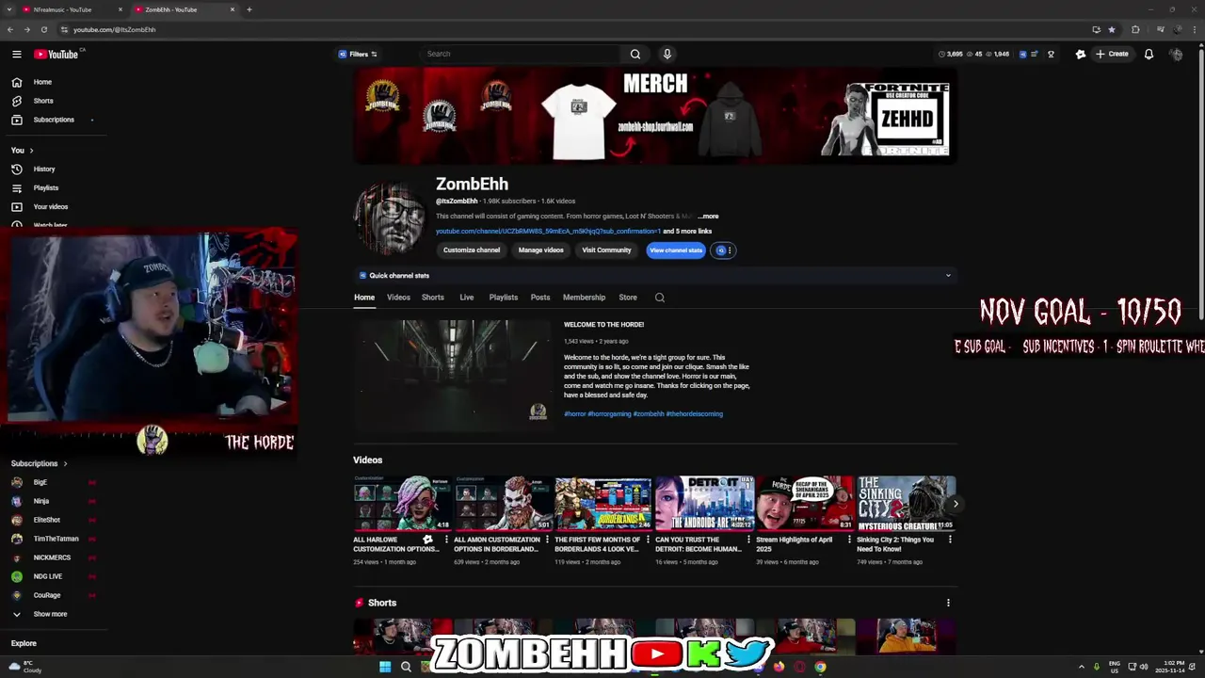Expand the You section chevron
Screen dimensions: 1205x678
pyautogui.click(x=31, y=151)
